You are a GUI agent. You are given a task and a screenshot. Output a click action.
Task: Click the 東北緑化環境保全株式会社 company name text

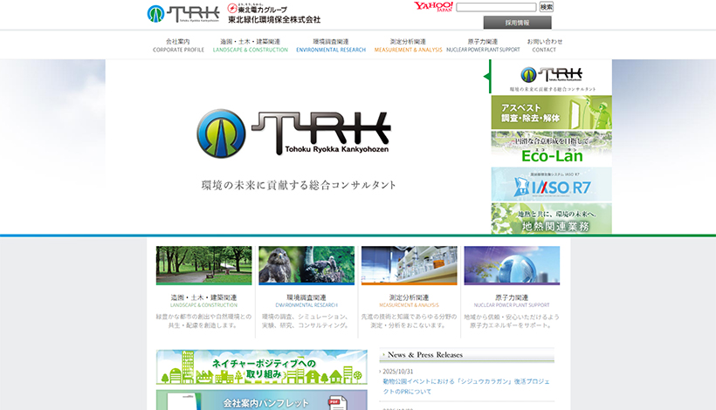coord(274,19)
